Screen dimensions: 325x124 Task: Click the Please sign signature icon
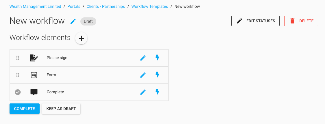click(34, 58)
